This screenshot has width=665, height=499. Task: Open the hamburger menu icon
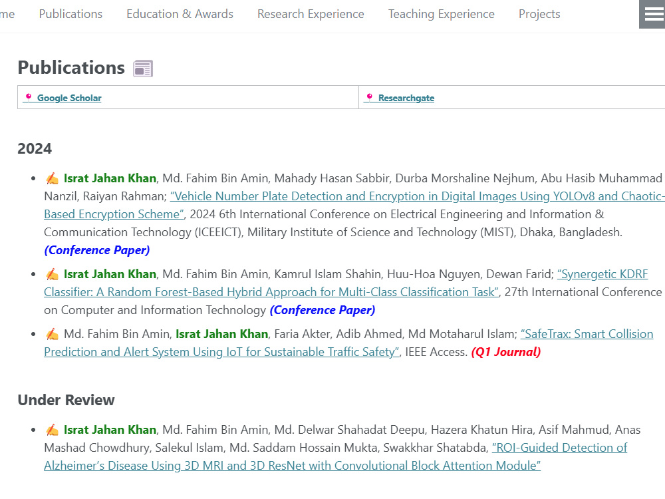tap(654, 14)
